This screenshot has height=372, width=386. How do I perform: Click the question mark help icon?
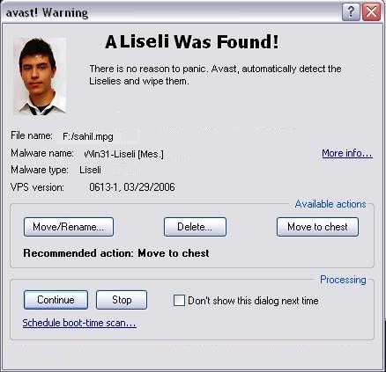point(351,12)
